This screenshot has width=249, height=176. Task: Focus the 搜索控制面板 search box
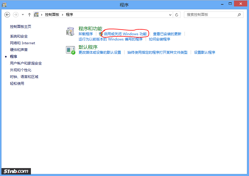(213, 15)
